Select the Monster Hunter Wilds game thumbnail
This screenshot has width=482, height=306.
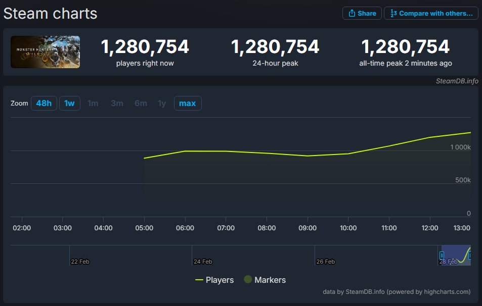tap(45, 52)
